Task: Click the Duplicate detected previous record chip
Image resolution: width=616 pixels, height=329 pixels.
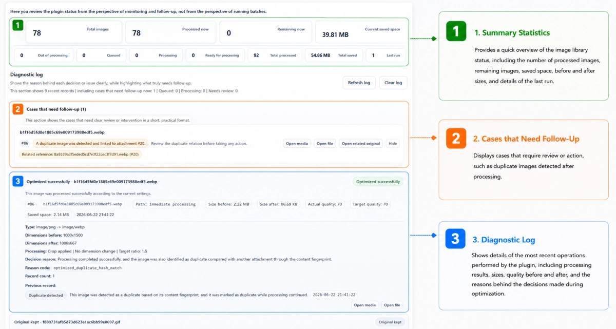Action: pyautogui.click(x=46, y=295)
